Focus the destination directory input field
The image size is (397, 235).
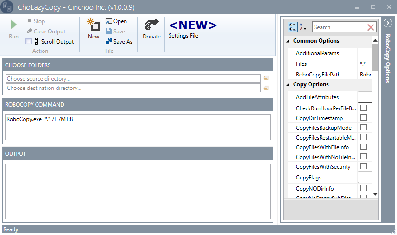pyautogui.click(x=133, y=88)
